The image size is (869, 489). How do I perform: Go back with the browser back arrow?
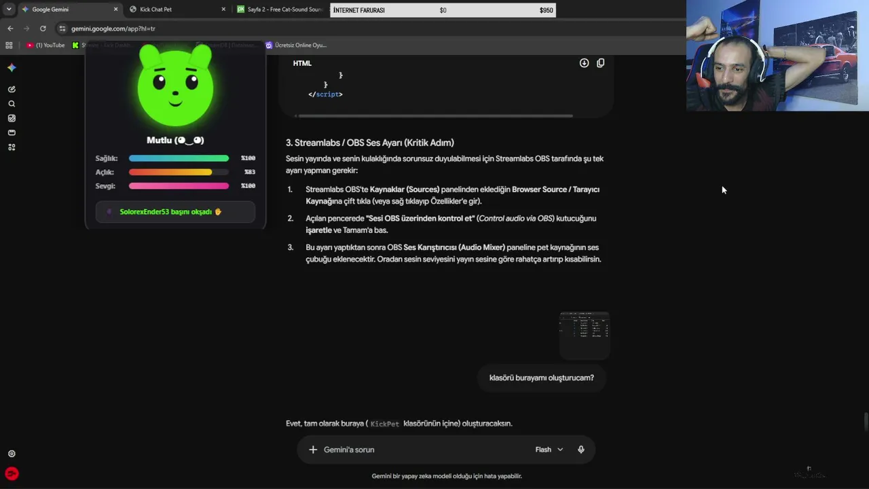[10, 29]
